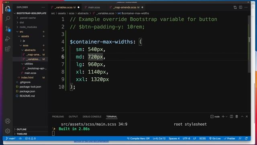Open editor more actions ellipsis
The width and height of the screenshot is (257, 145).
point(246,7)
